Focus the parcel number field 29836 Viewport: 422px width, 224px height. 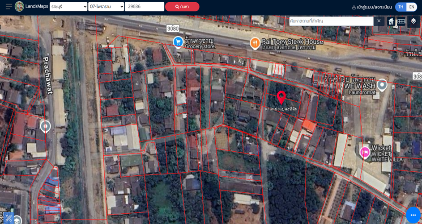click(145, 6)
